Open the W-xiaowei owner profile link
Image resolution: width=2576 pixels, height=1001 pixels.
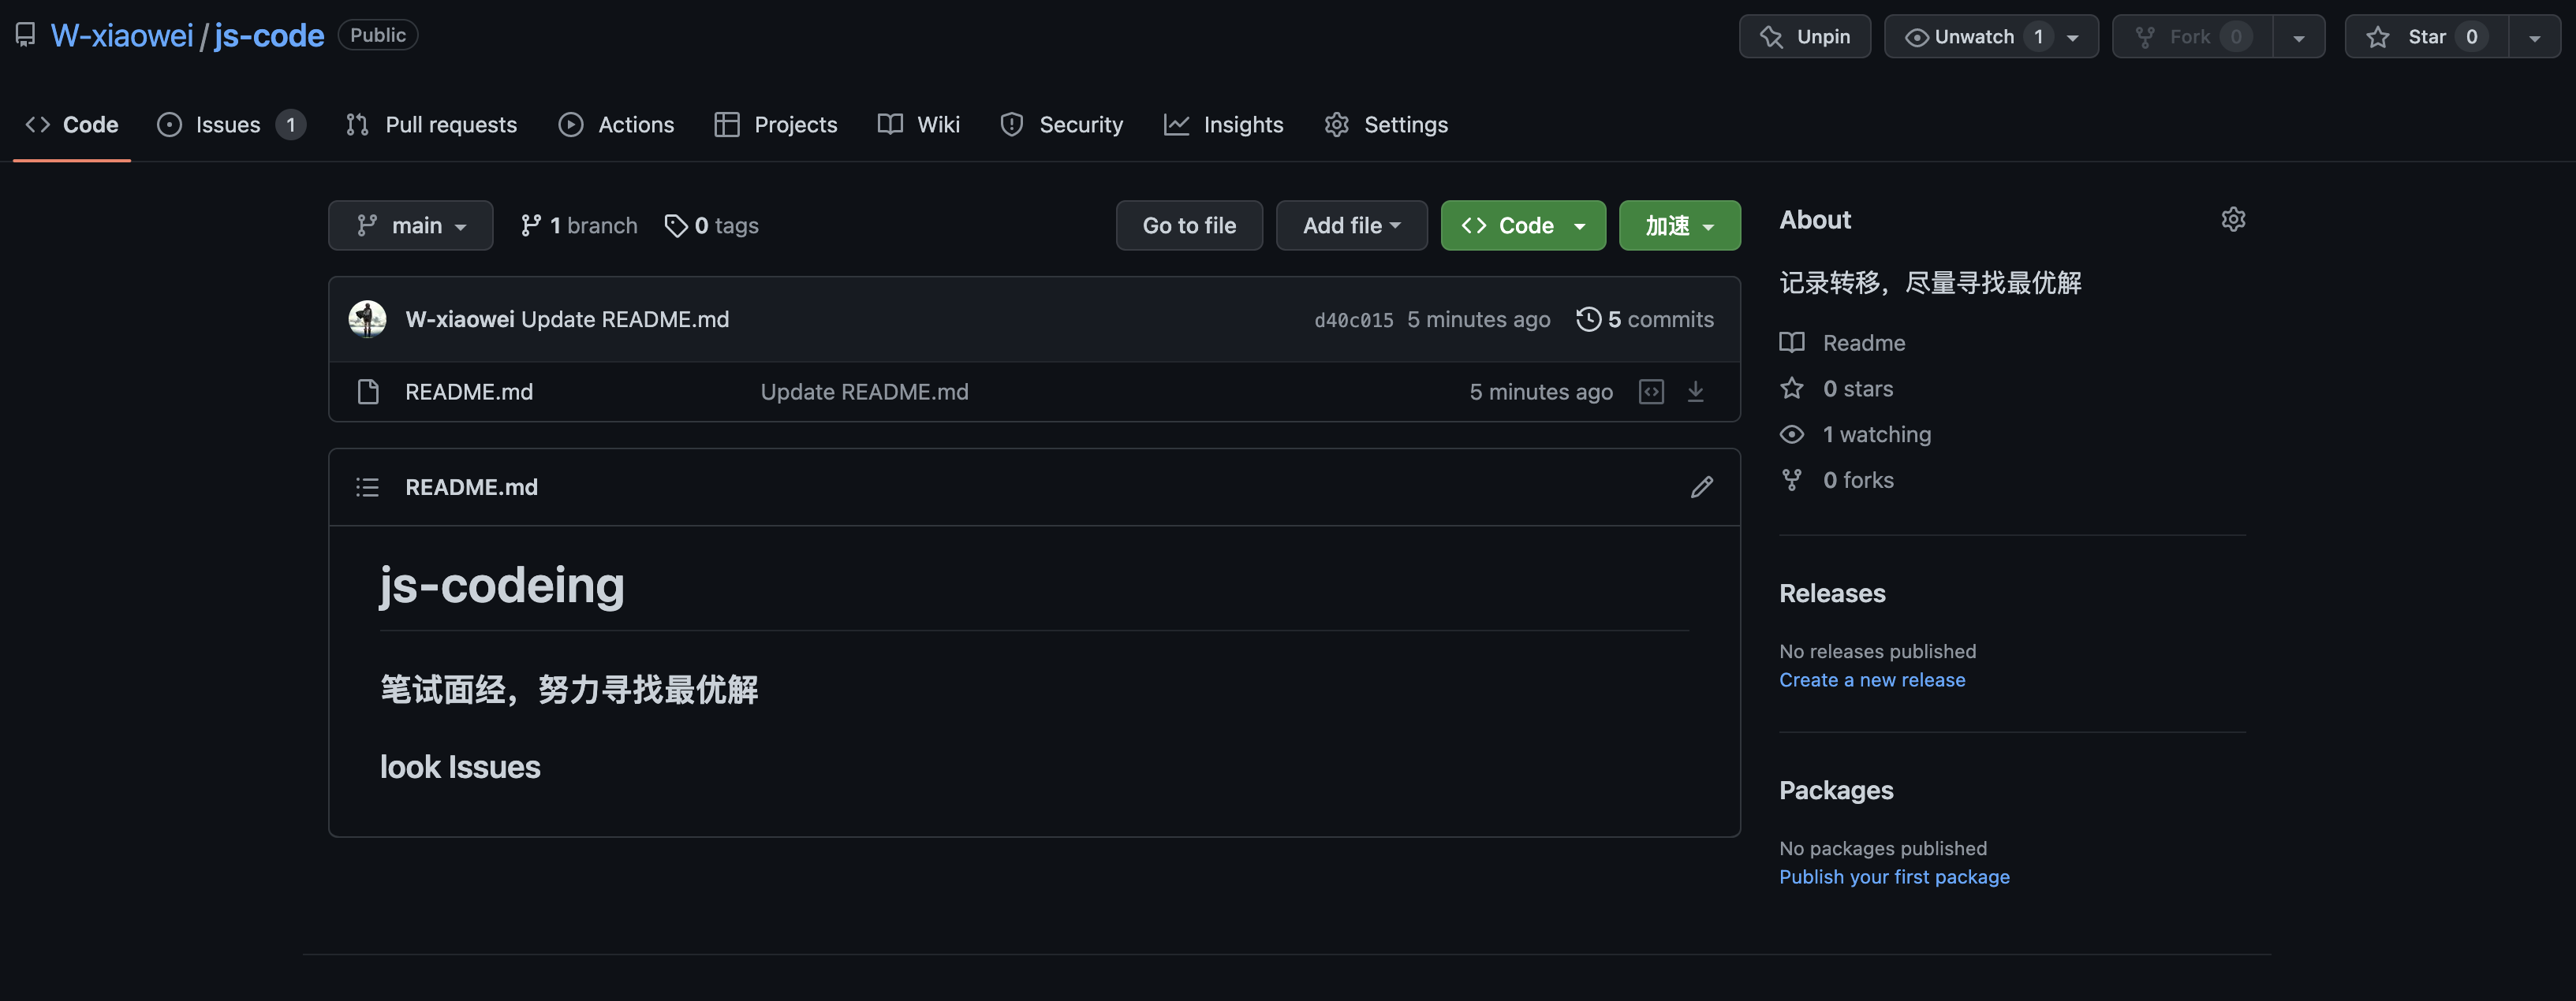(122, 36)
